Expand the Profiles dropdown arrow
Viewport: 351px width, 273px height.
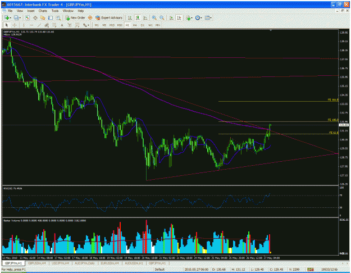click(x=20, y=18)
